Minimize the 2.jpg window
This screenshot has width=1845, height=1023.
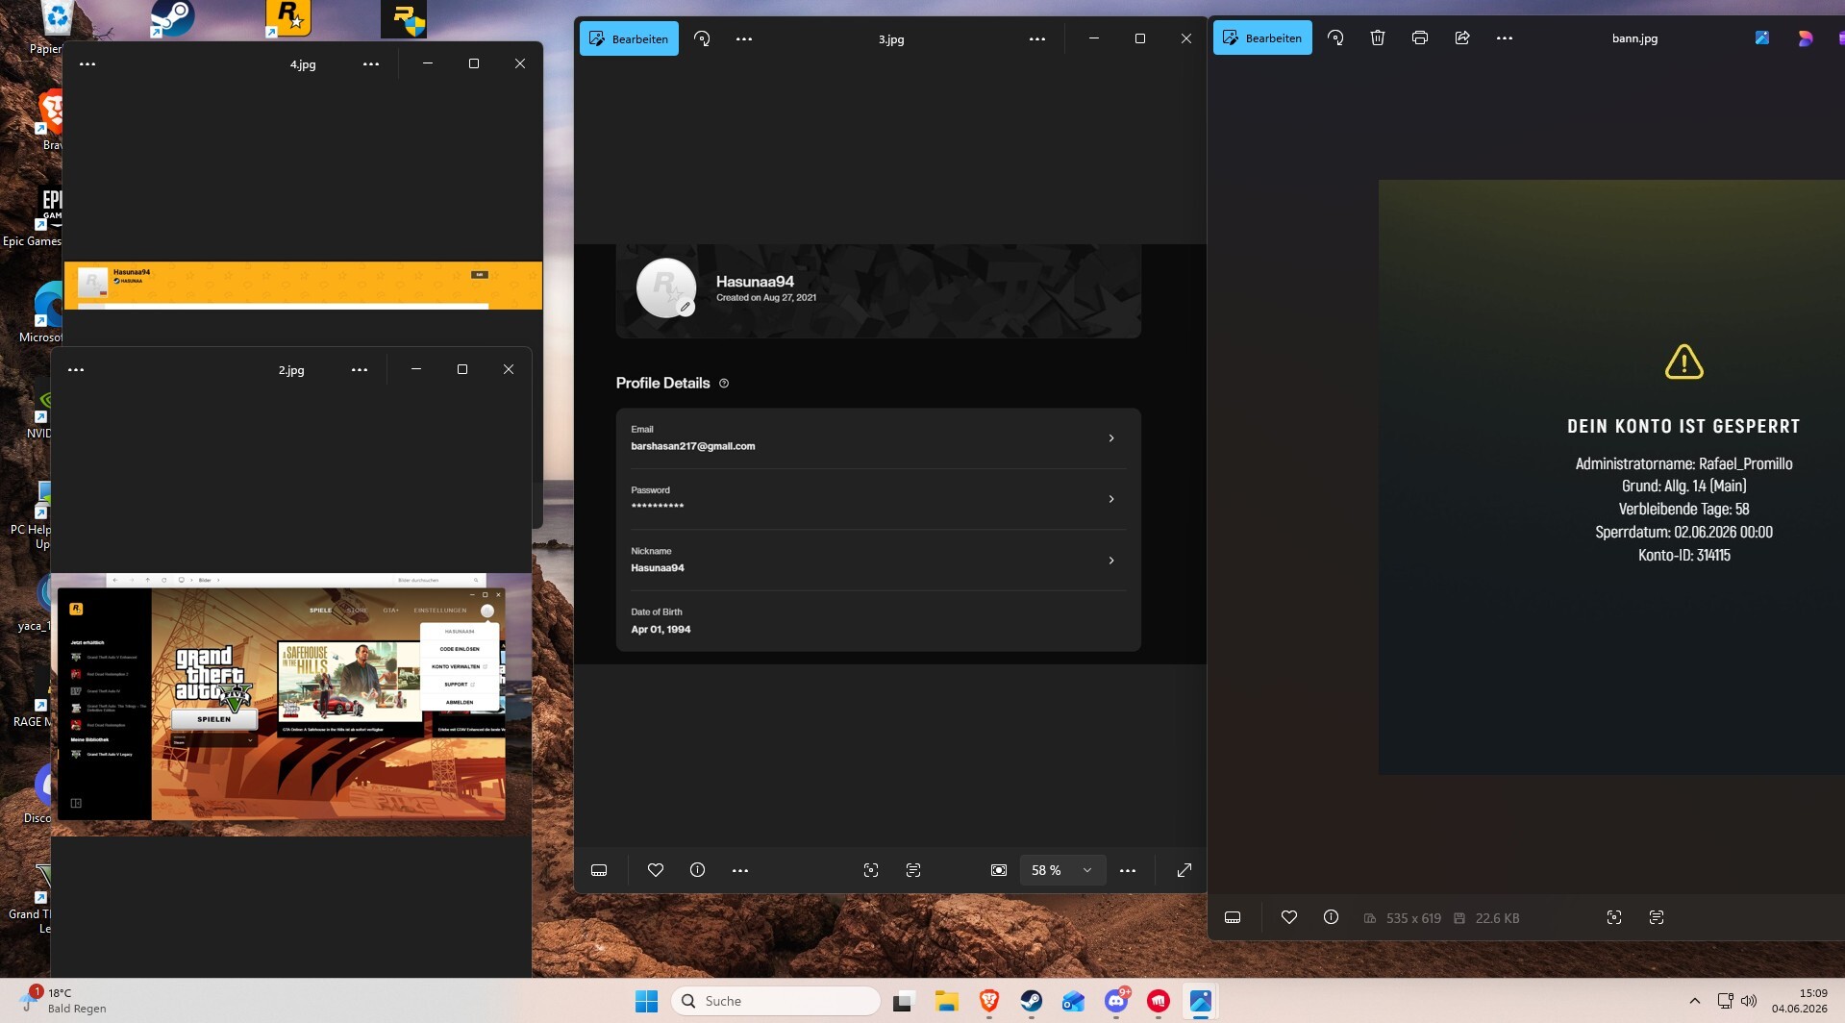pos(416,369)
